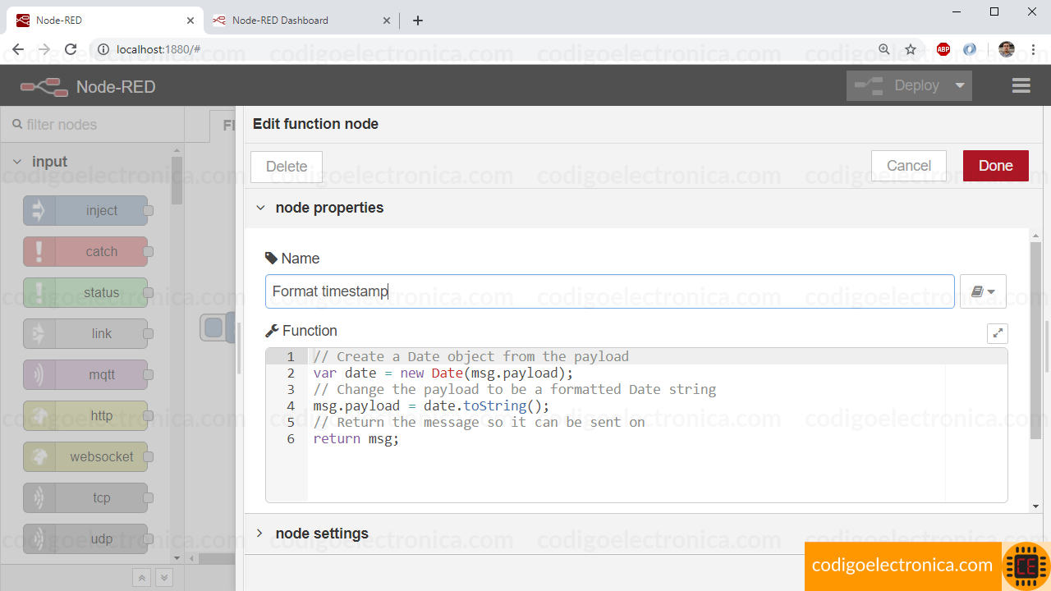Open the browser profile avatar
Screen dimensions: 1051x591
(x=1006, y=49)
